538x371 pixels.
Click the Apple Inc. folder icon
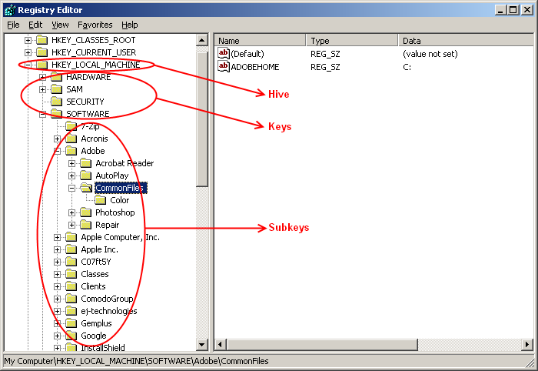tap(71, 249)
